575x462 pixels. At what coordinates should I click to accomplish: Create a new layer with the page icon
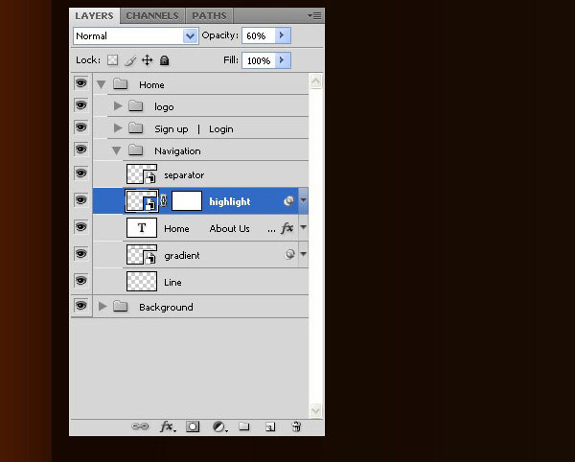[270, 427]
